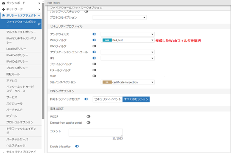
Task: Open the プロトコルオプション dropdown
Action: coord(119,17)
